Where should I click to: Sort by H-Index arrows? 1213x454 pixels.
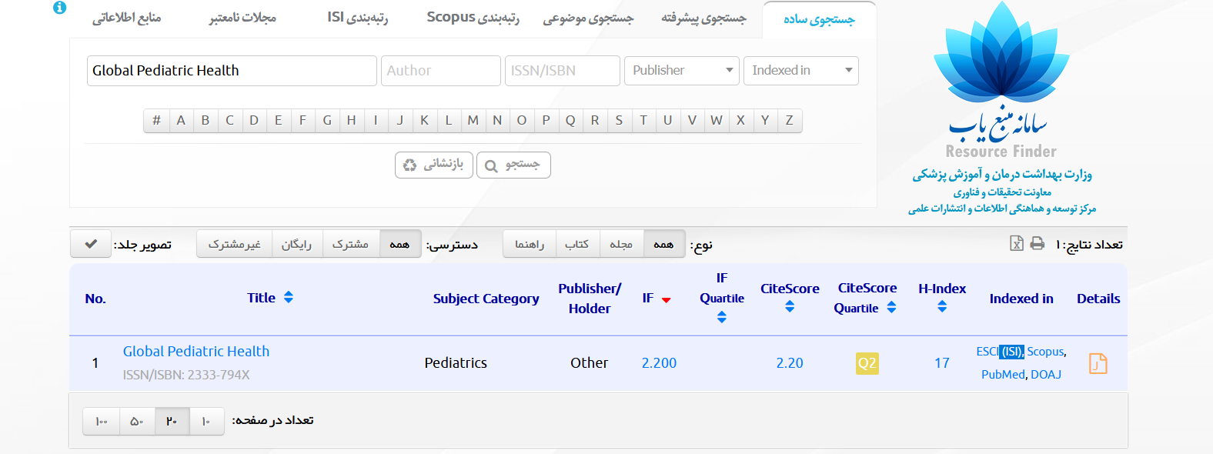(942, 306)
